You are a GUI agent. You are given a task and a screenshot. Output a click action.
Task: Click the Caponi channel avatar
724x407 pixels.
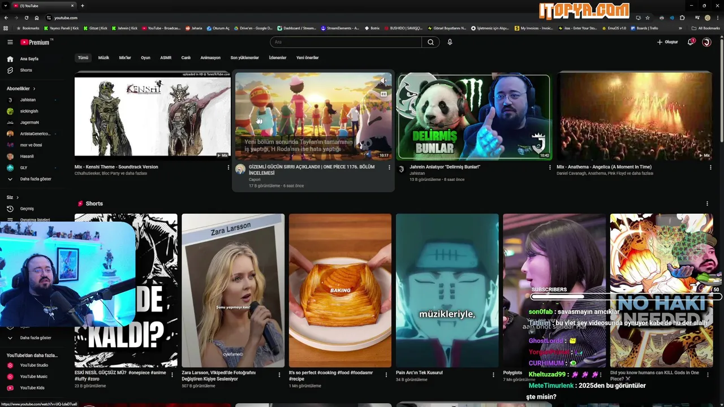240,169
